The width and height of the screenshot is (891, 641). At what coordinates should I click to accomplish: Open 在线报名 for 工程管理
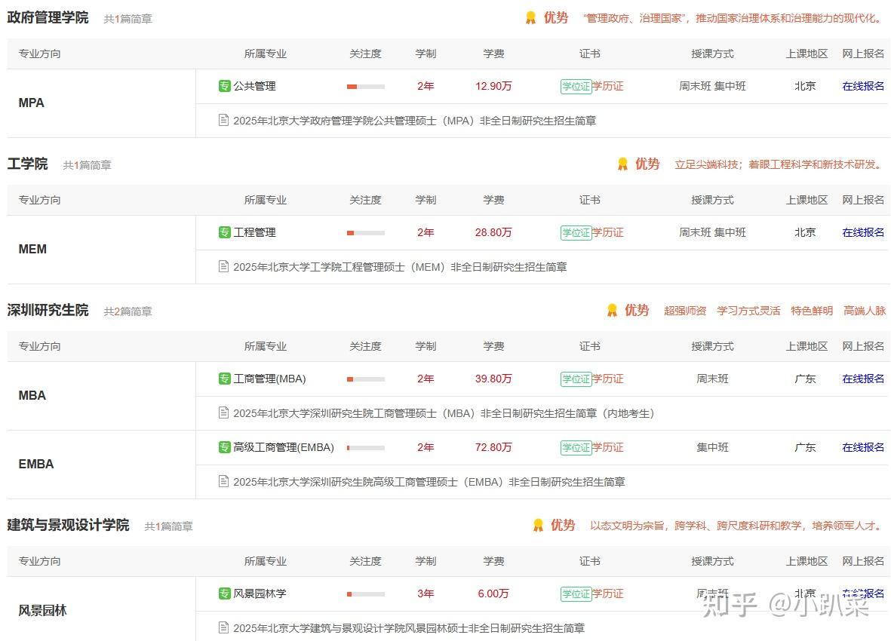coord(863,232)
